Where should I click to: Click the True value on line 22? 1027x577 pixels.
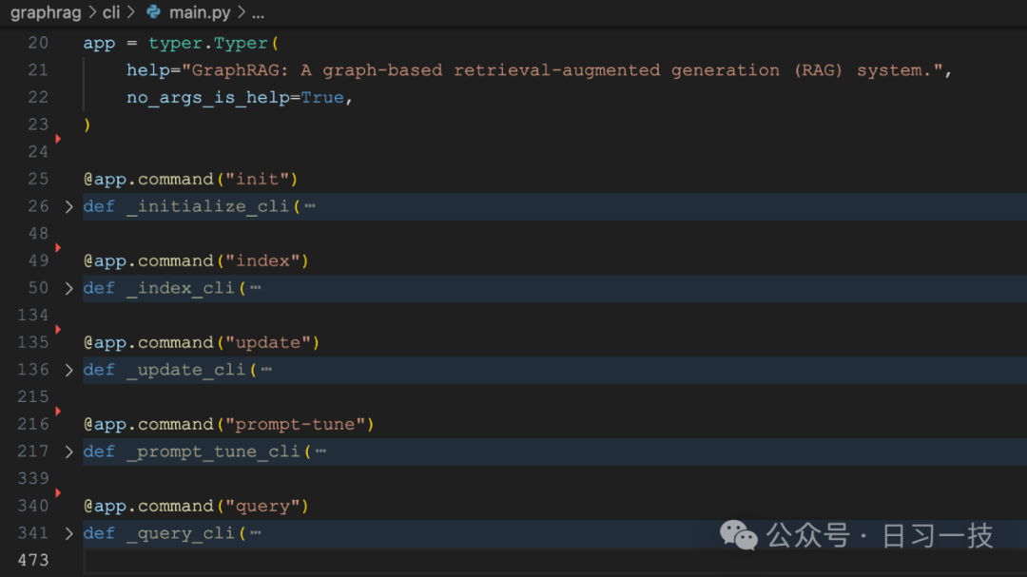pos(322,98)
